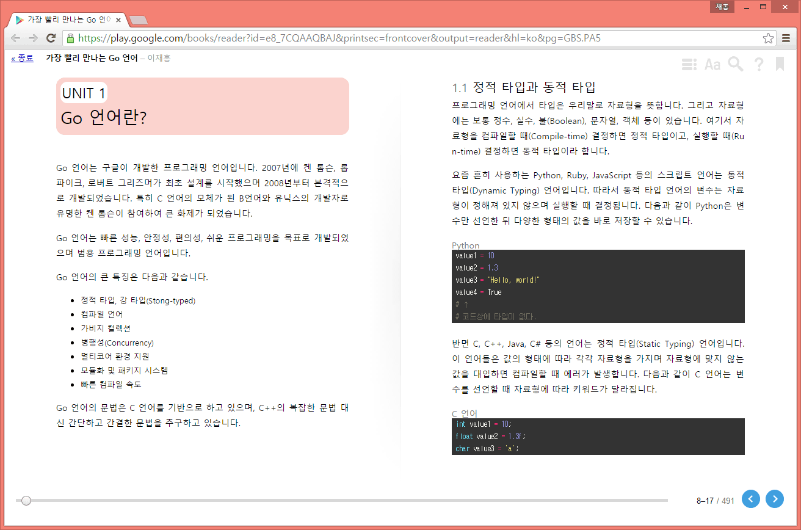Click the browser back arrow
801x530 pixels.
click(x=16, y=38)
